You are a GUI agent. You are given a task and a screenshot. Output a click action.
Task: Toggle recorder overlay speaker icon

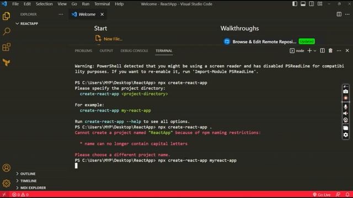click(345, 113)
